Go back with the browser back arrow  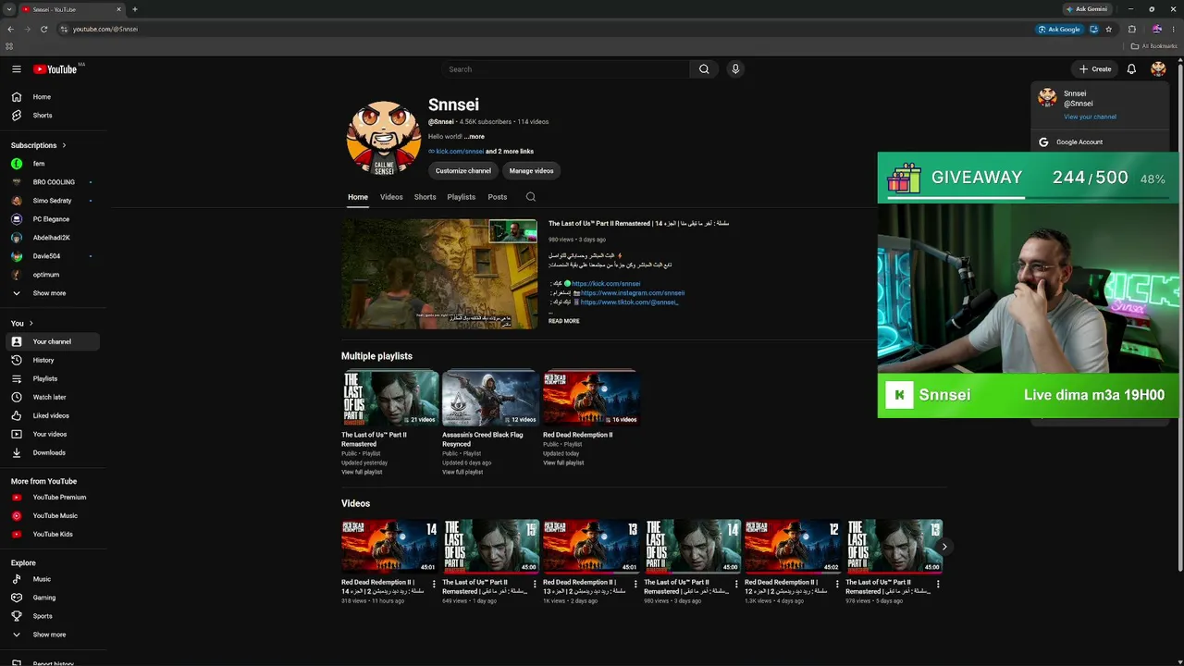(x=10, y=29)
